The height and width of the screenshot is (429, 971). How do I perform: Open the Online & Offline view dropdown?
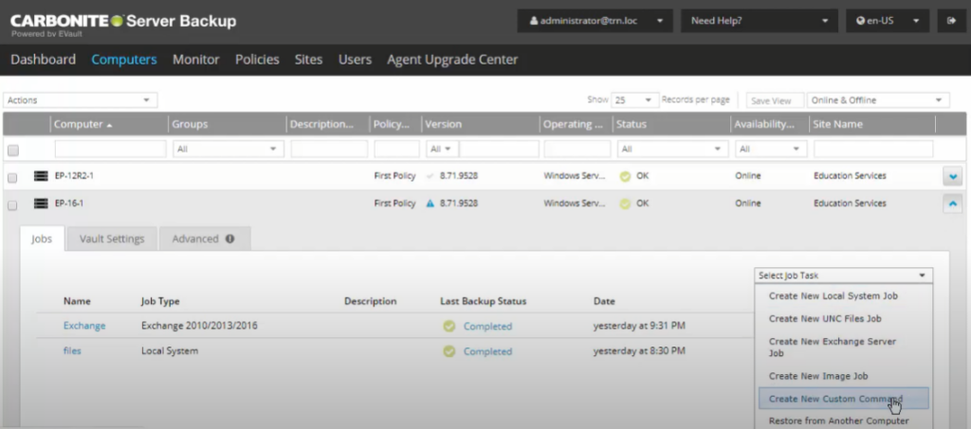(x=877, y=100)
